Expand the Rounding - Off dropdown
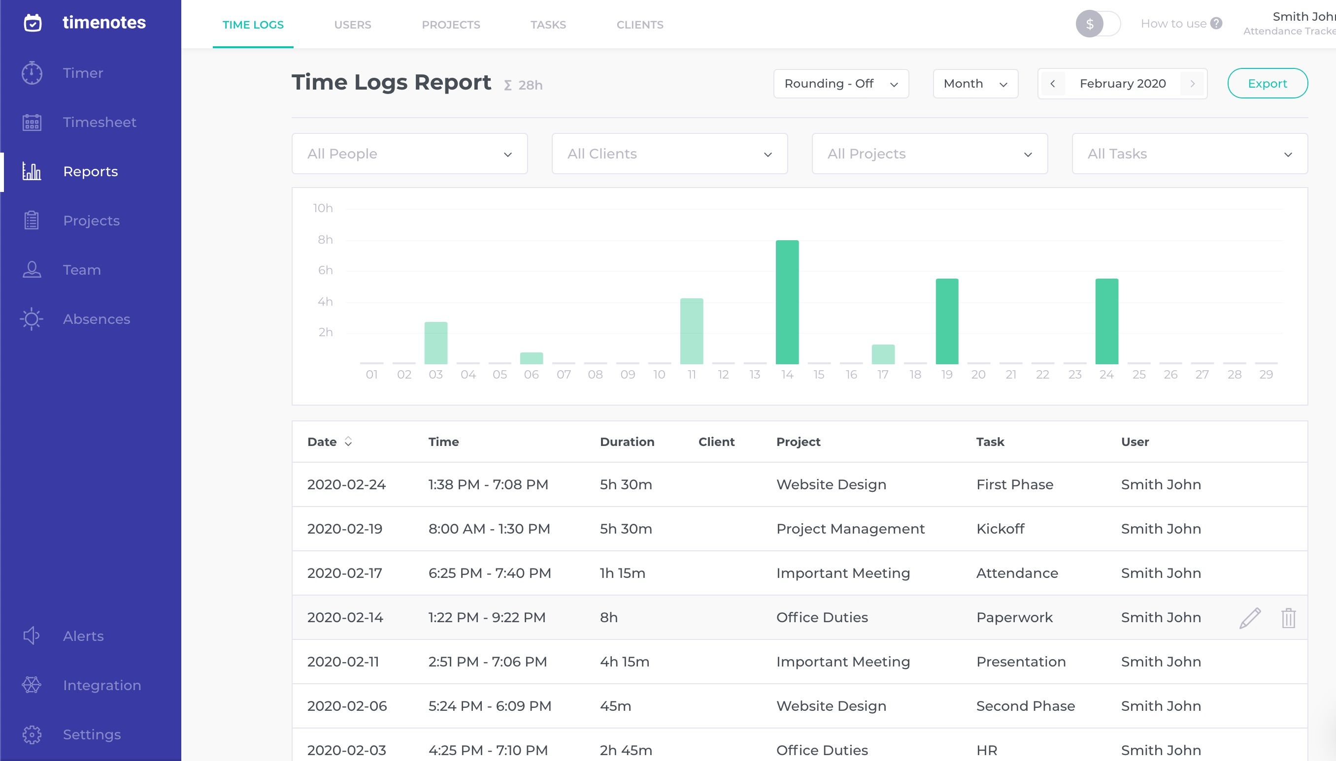1336x761 pixels. pos(840,84)
